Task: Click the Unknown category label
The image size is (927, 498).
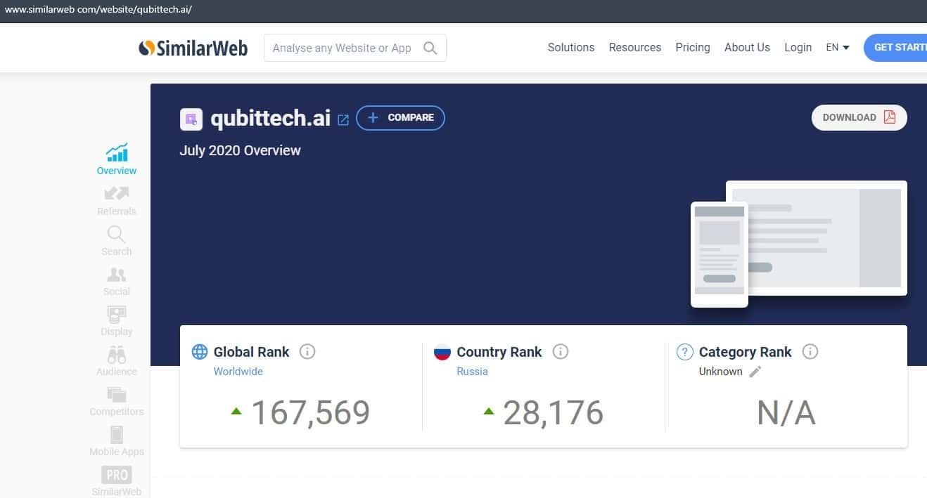Action: tap(720, 372)
